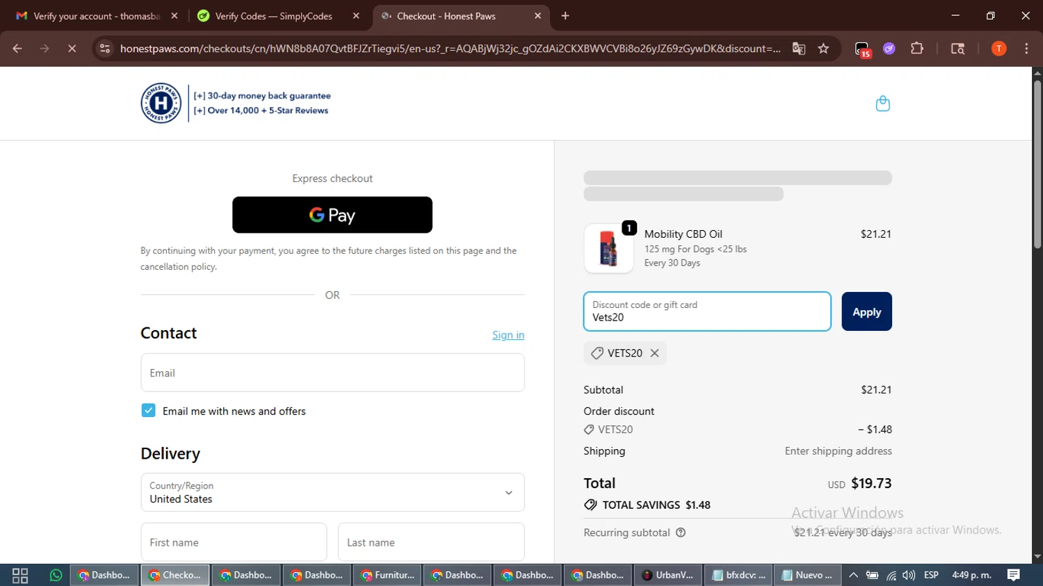The image size is (1043, 586).
Task: Open Windows Task View on taskbar
Action: pos(20,575)
